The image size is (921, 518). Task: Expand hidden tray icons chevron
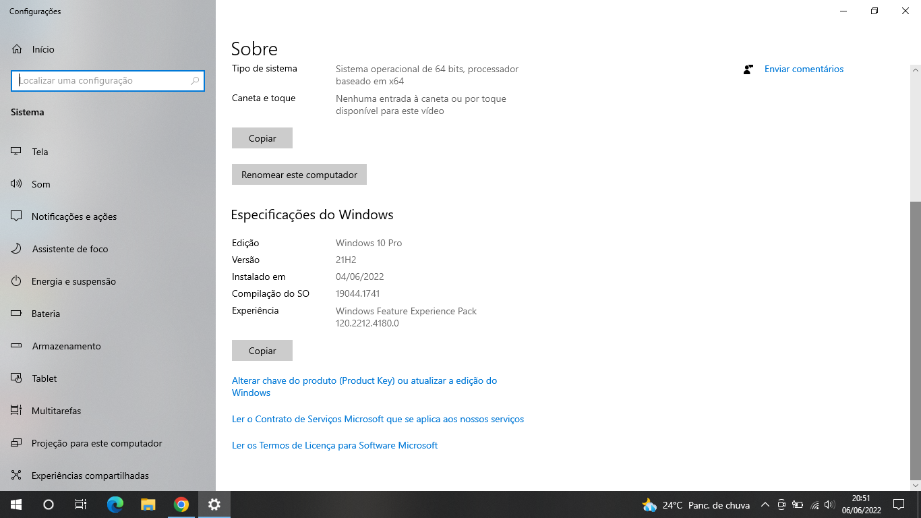pos(765,505)
